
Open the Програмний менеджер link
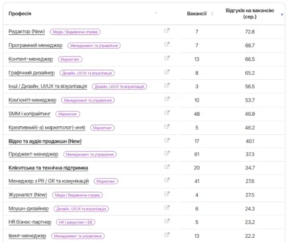pos(36,45)
